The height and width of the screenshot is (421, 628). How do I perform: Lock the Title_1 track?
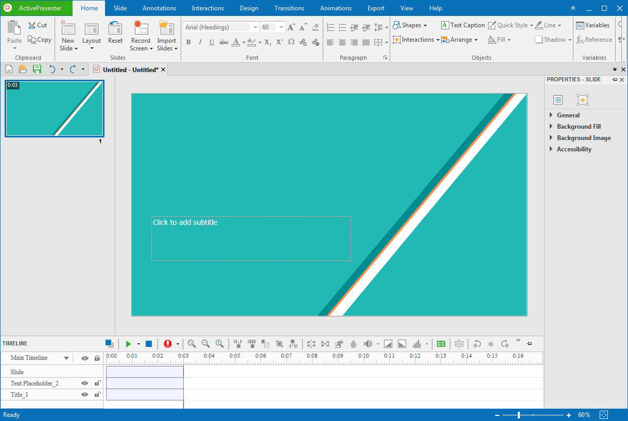(x=97, y=394)
